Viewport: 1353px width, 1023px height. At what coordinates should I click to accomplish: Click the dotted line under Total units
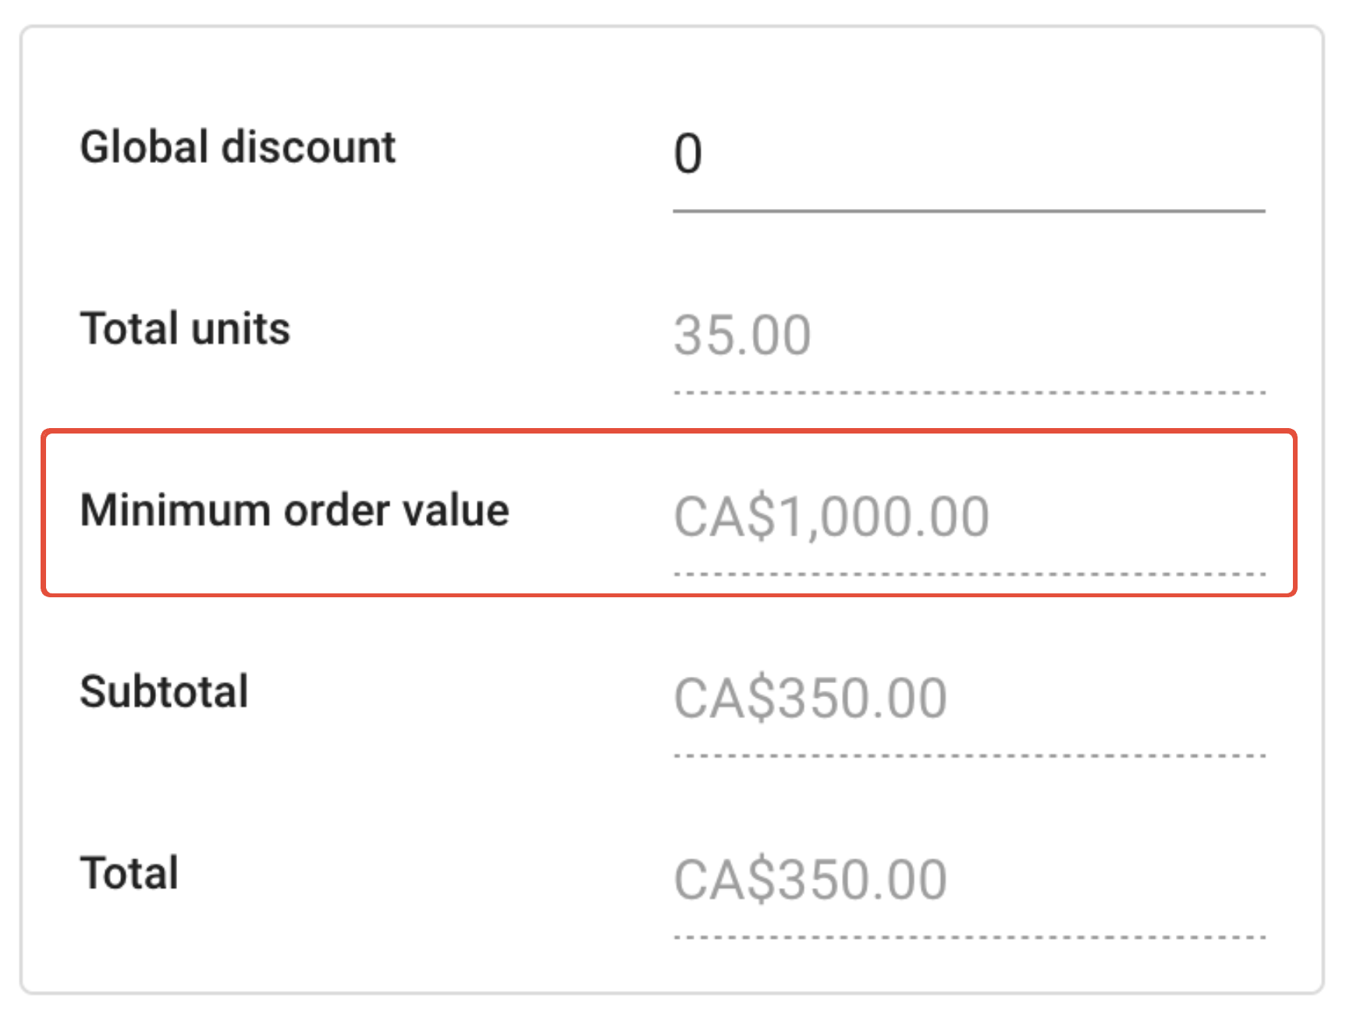pos(968,392)
